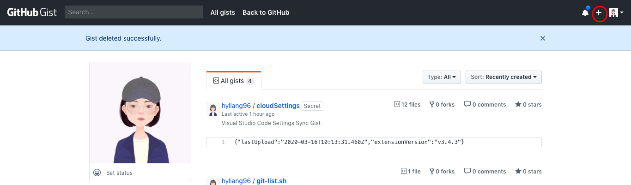Open All gists in navigation bar
631x185 pixels.
click(x=223, y=12)
